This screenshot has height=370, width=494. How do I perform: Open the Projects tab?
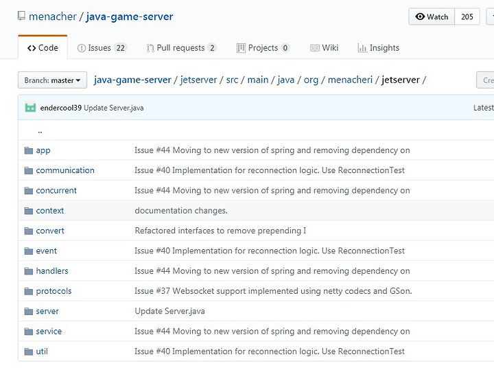pos(263,48)
